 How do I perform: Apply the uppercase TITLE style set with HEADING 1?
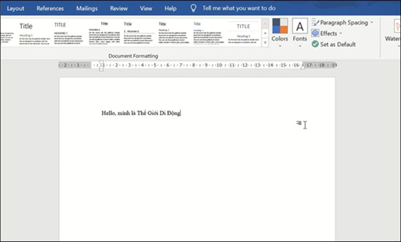[x=68, y=33]
